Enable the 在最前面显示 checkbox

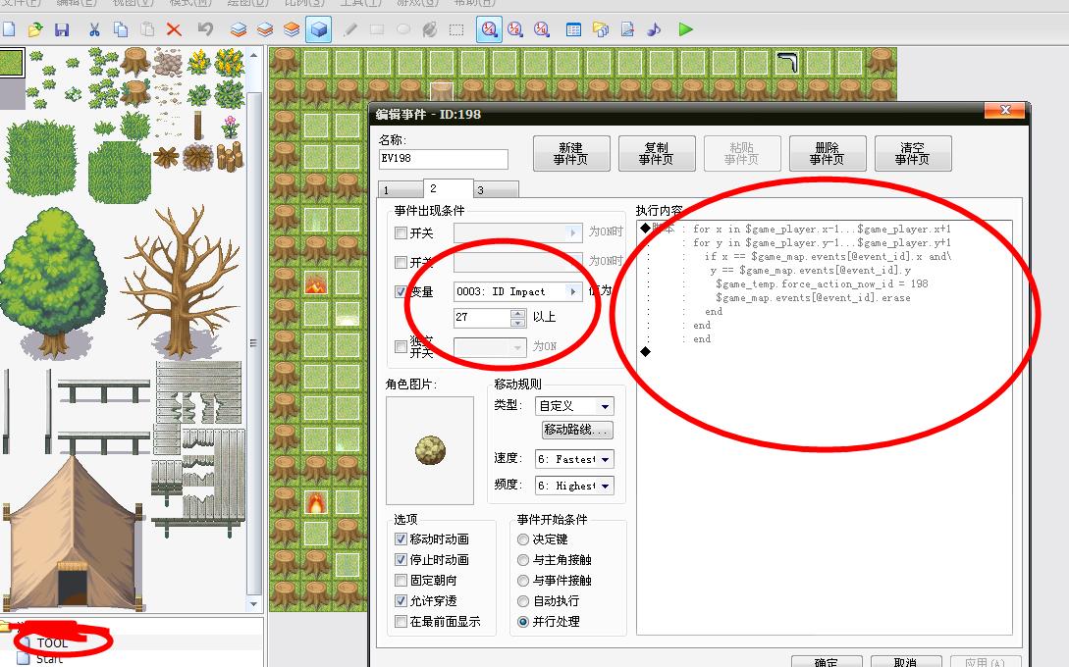point(401,621)
